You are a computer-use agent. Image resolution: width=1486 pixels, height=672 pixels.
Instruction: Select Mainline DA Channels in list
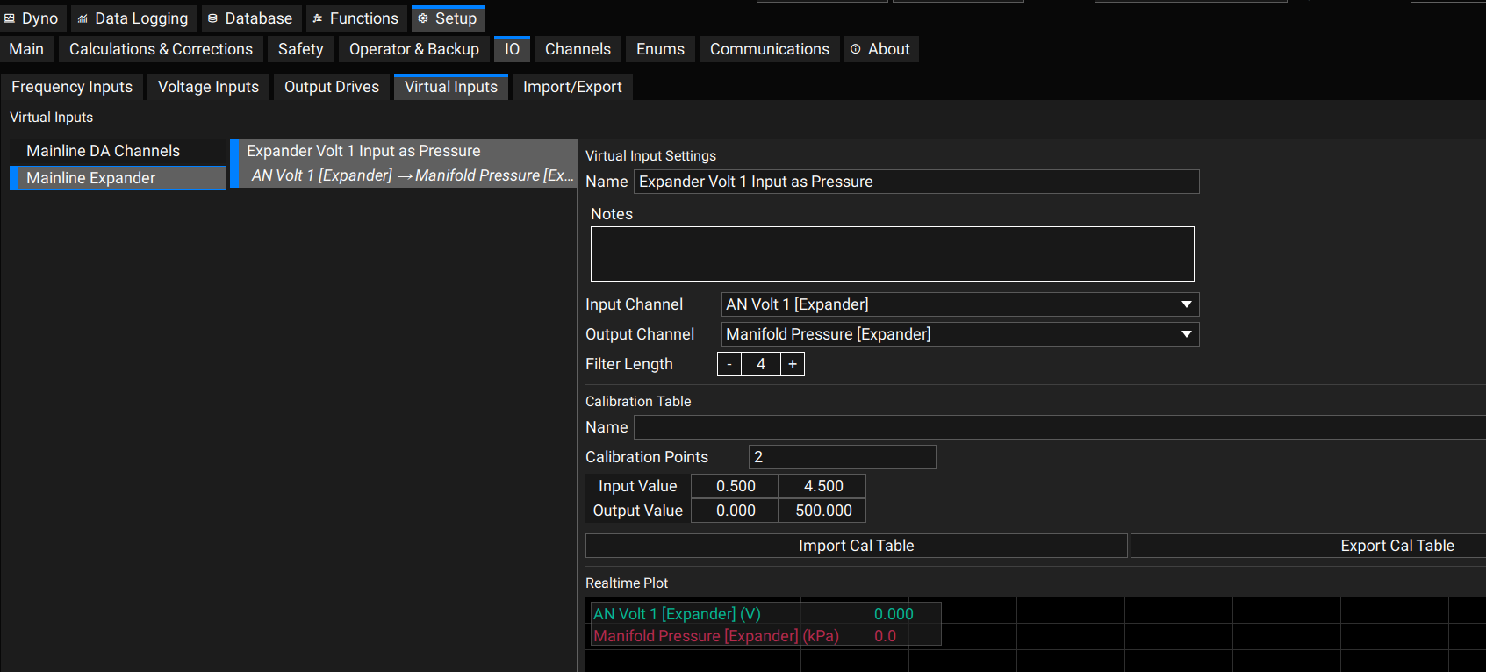click(118, 151)
